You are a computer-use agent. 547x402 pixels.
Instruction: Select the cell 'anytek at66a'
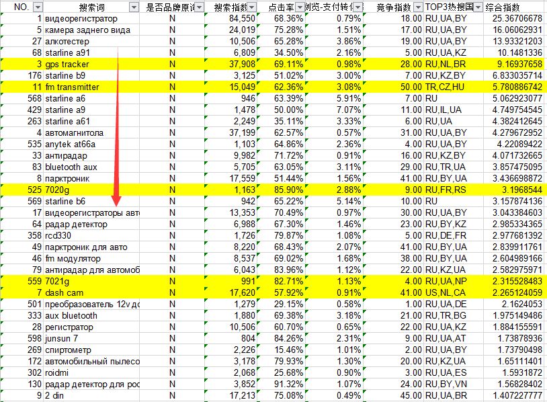click(91, 145)
